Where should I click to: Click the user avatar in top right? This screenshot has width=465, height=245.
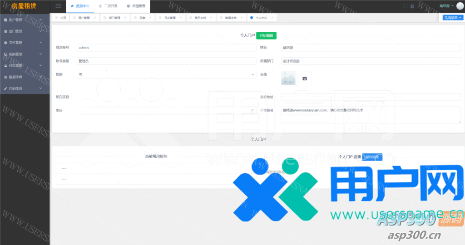click(459, 5)
